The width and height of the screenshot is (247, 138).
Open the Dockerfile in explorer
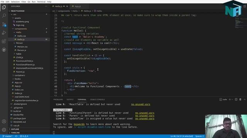point(18,115)
